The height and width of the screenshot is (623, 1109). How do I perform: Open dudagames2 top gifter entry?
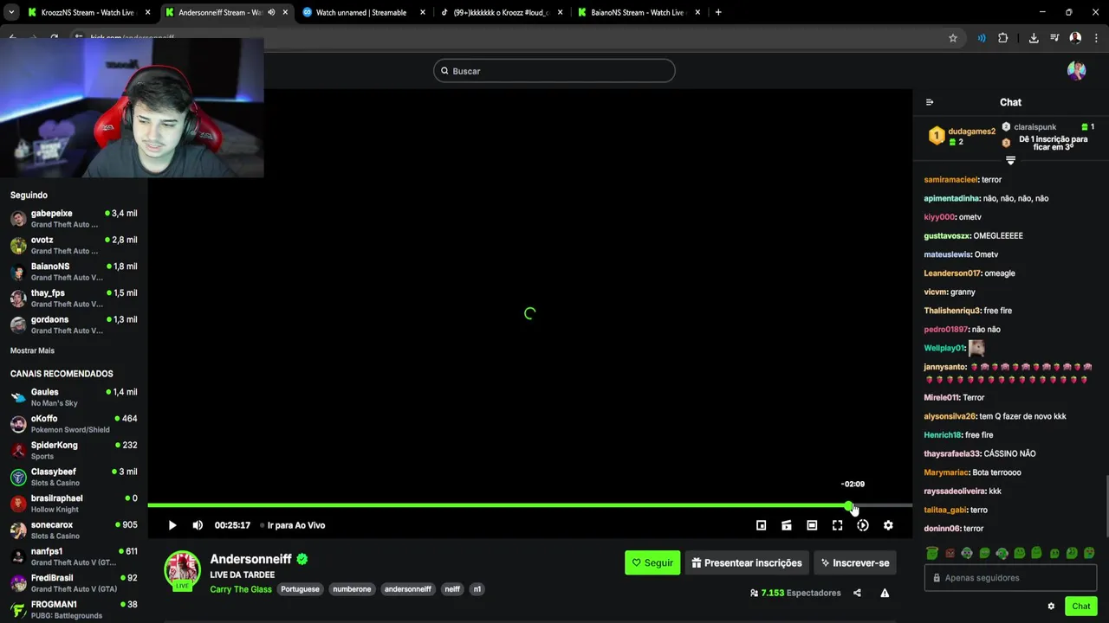pos(962,136)
